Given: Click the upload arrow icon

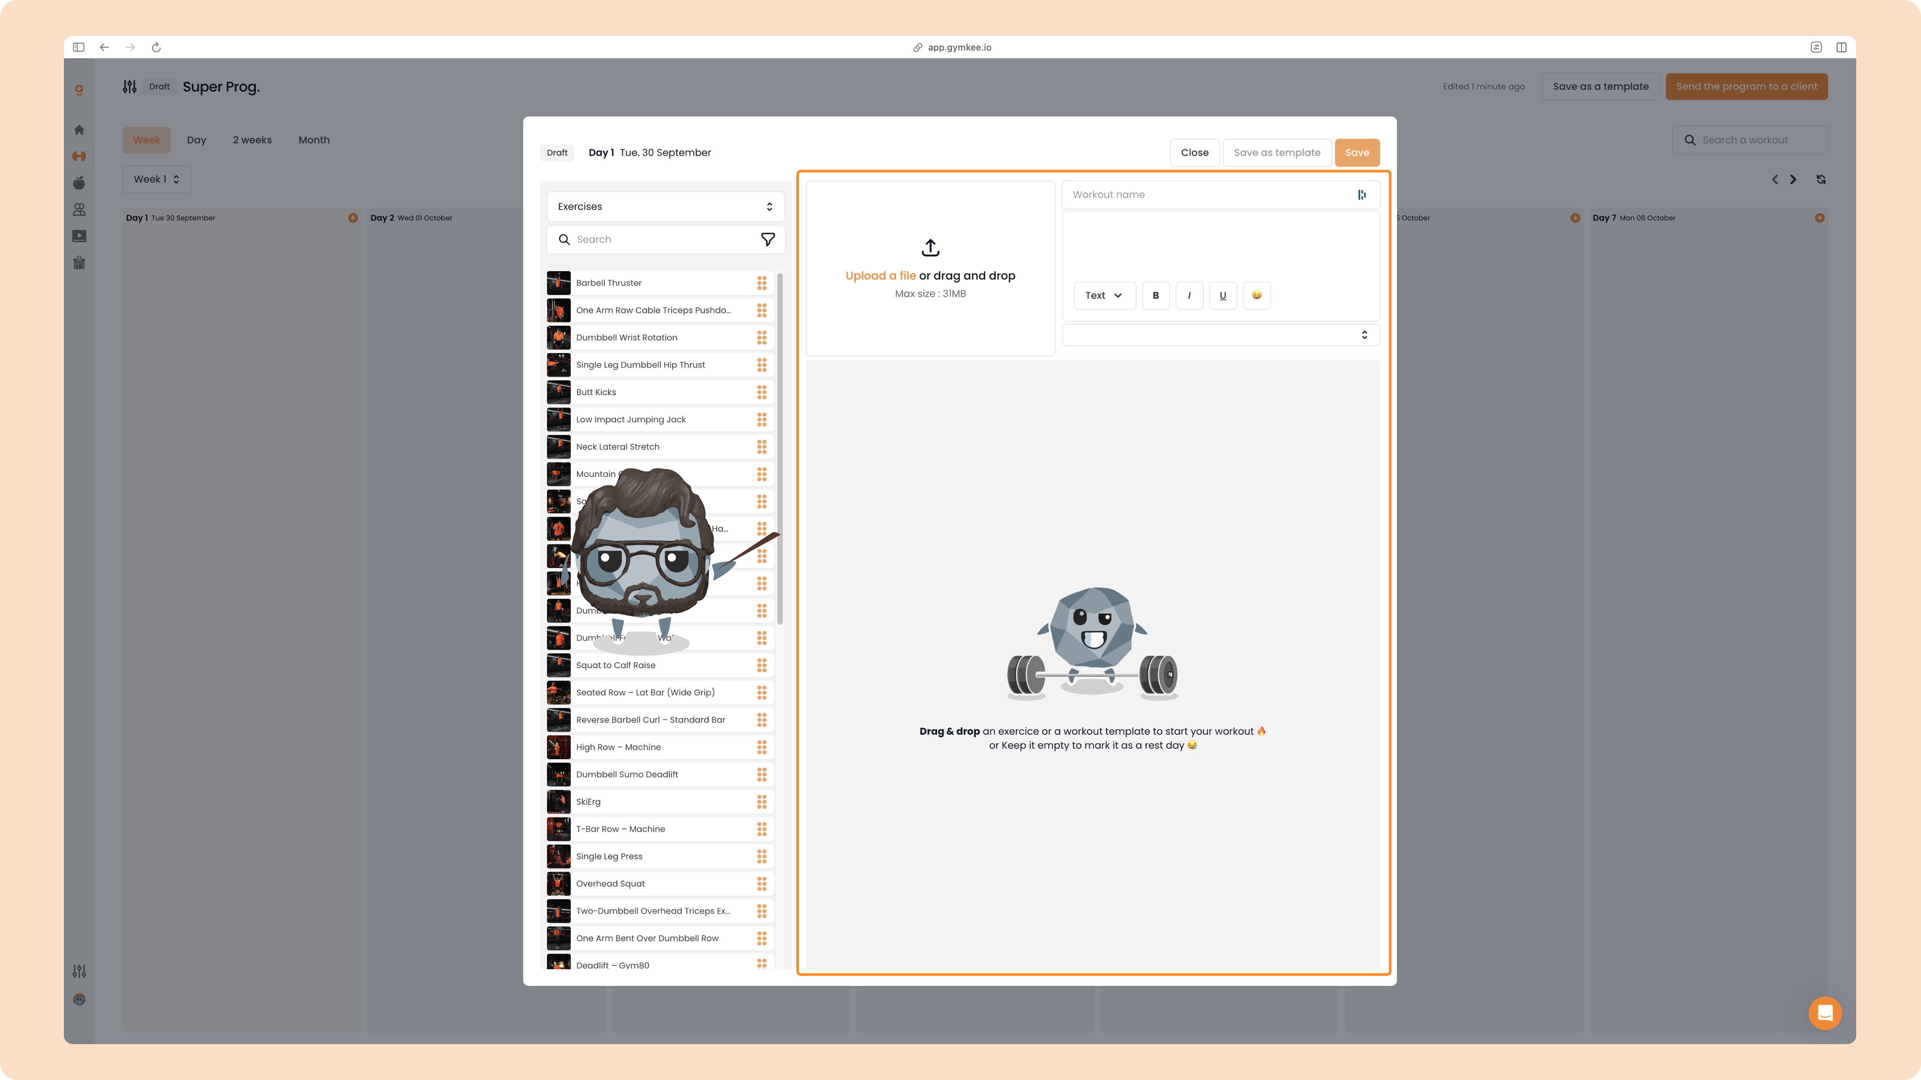Looking at the screenshot, I should point(930,247).
